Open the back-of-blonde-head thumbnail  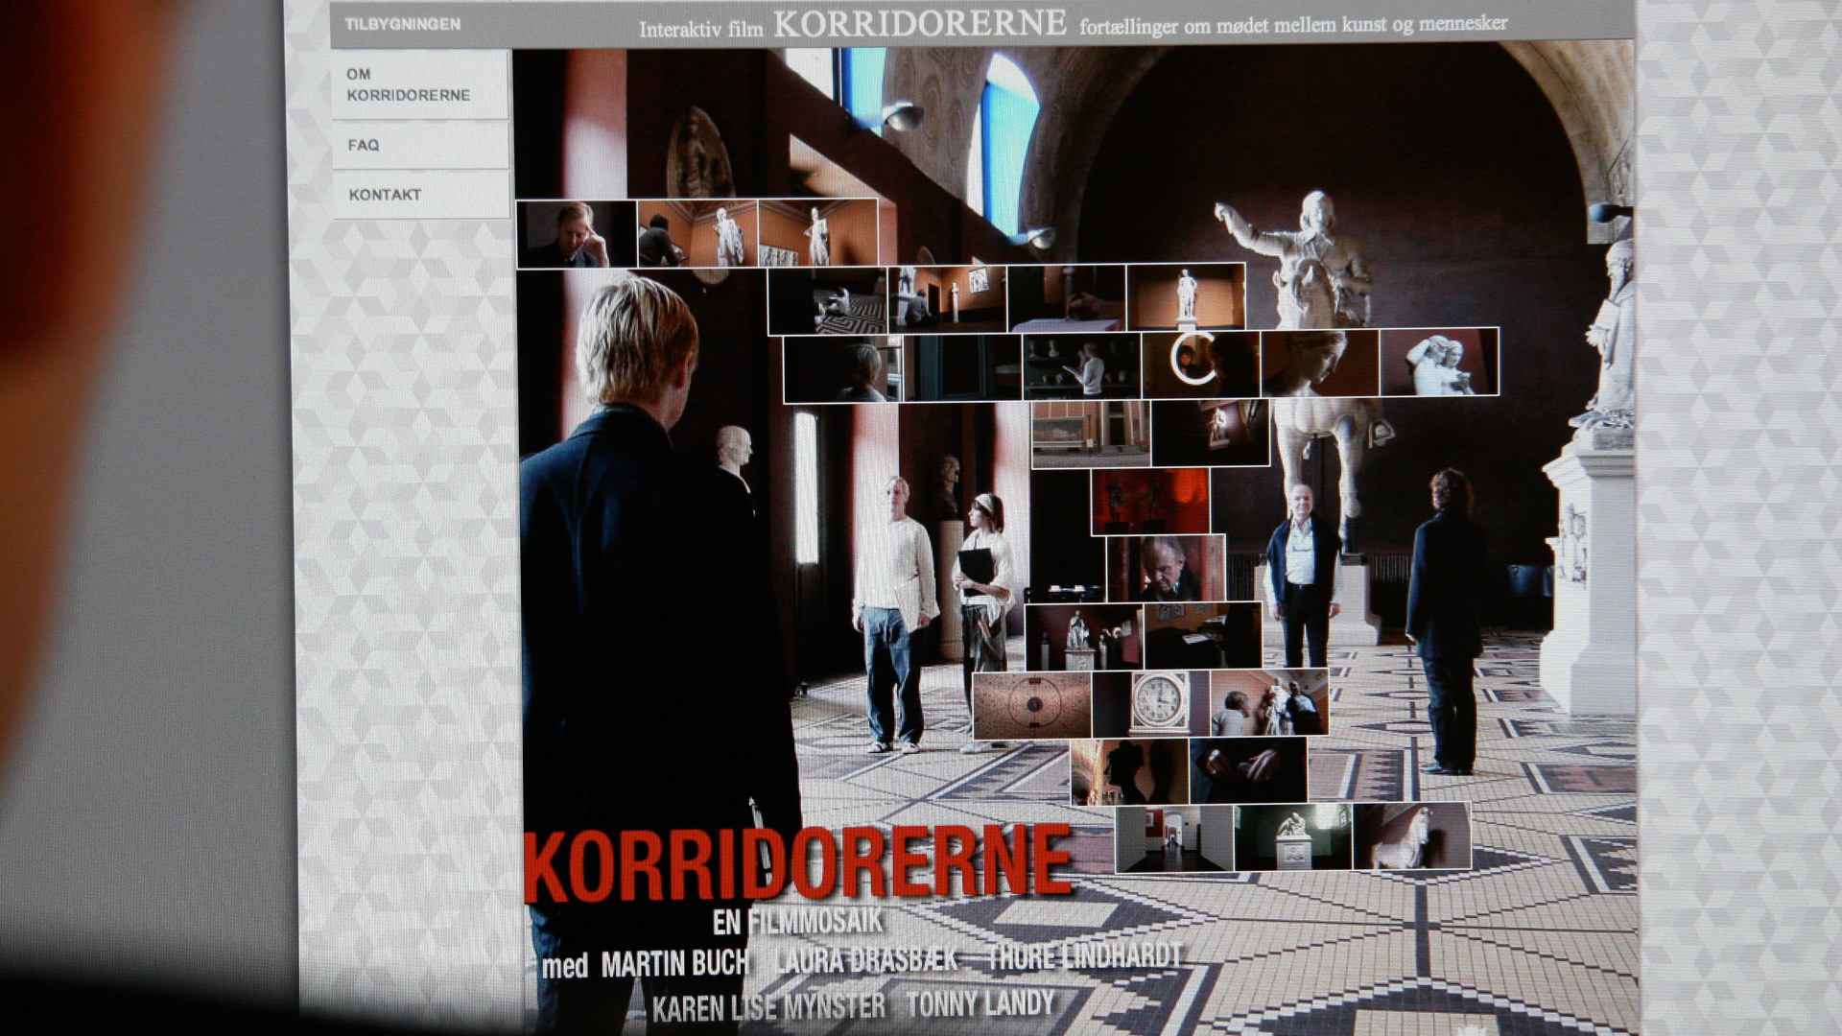coord(842,368)
